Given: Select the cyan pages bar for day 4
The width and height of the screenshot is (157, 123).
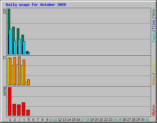Looking at the screenshot, I should tap(24, 48).
